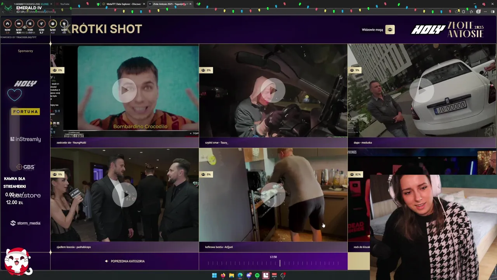Click the viewers icon beside 'Widzowie mogą'

point(390,30)
